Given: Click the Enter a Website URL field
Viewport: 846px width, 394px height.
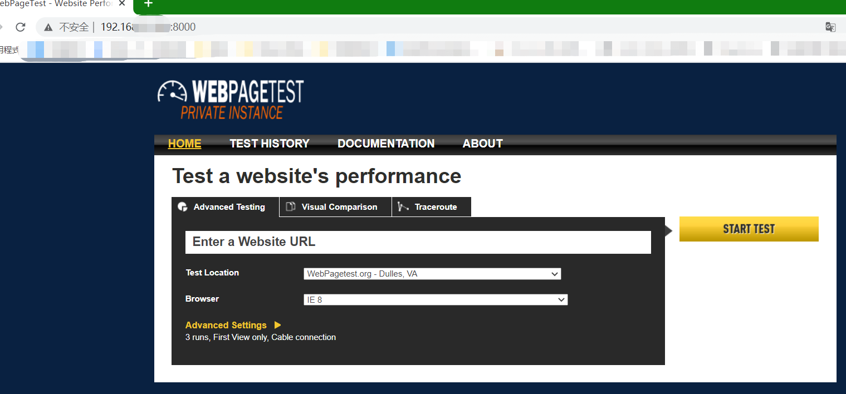Looking at the screenshot, I should pos(418,242).
